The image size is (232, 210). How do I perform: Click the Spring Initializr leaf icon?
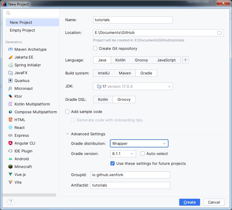coord(10,65)
